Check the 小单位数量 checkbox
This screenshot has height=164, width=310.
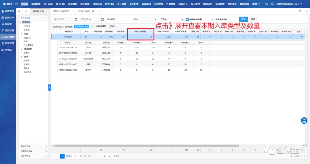94,26
